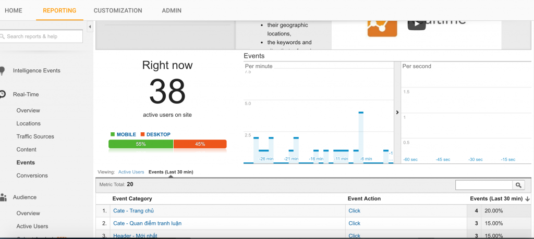
Task: Switch to the Active Users view
Action: (131, 172)
